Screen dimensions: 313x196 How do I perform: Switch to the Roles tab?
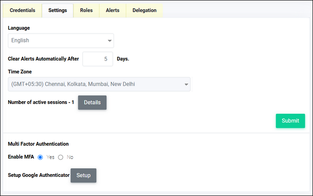tap(86, 10)
